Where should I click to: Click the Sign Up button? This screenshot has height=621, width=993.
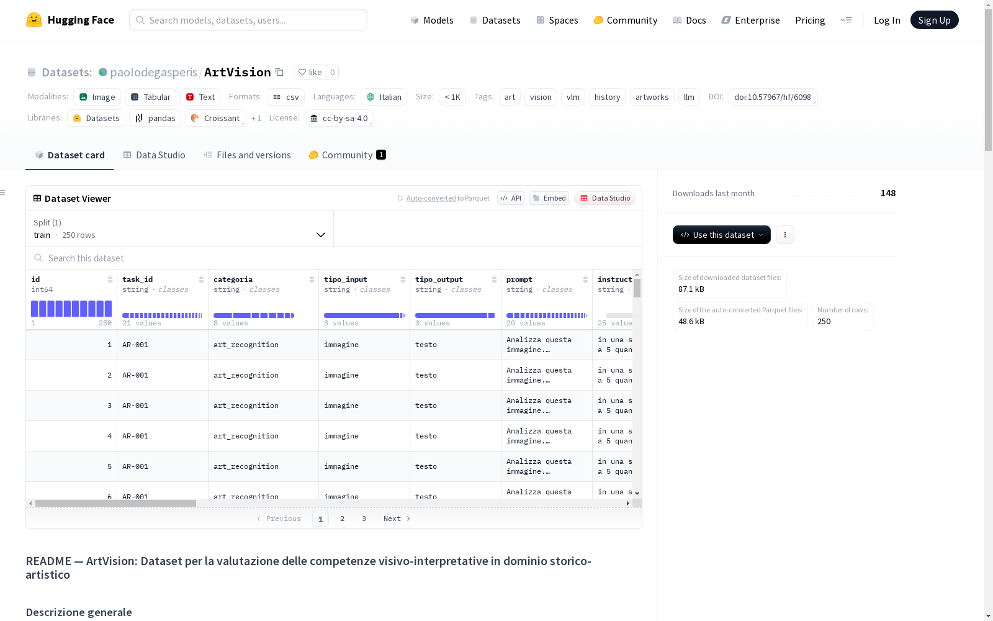click(934, 20)
